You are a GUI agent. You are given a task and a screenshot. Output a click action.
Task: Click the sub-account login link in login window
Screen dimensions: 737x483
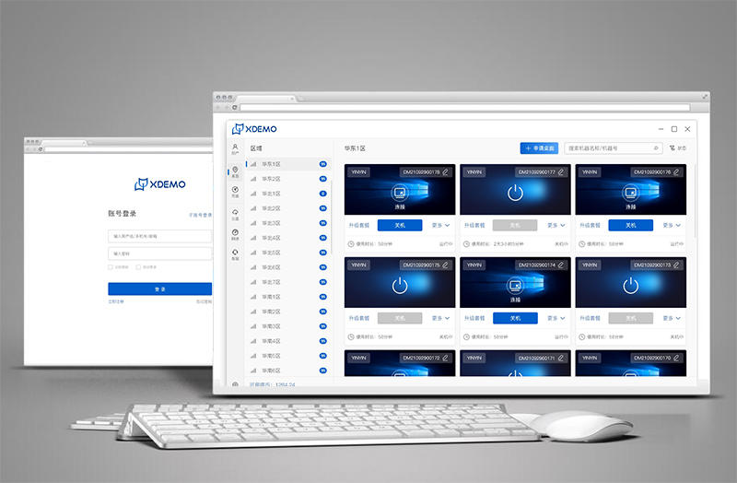[x=200, y=215]
